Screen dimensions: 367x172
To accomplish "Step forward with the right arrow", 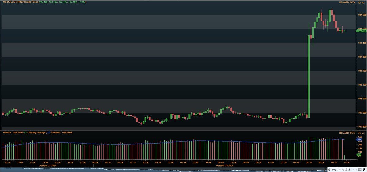I will 356,170.
